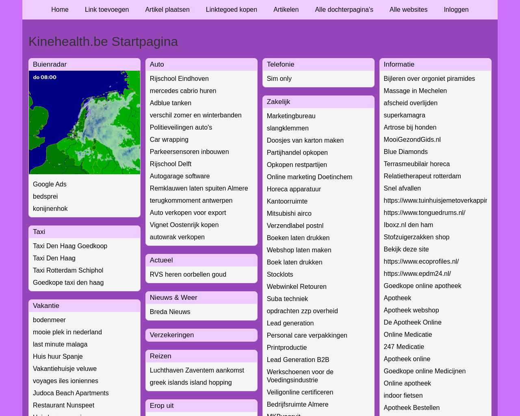Open Bijleren over orgoniet piramides link
This screenshot has height=416, width=520.
pyautogui.click(x=429, y=79)
